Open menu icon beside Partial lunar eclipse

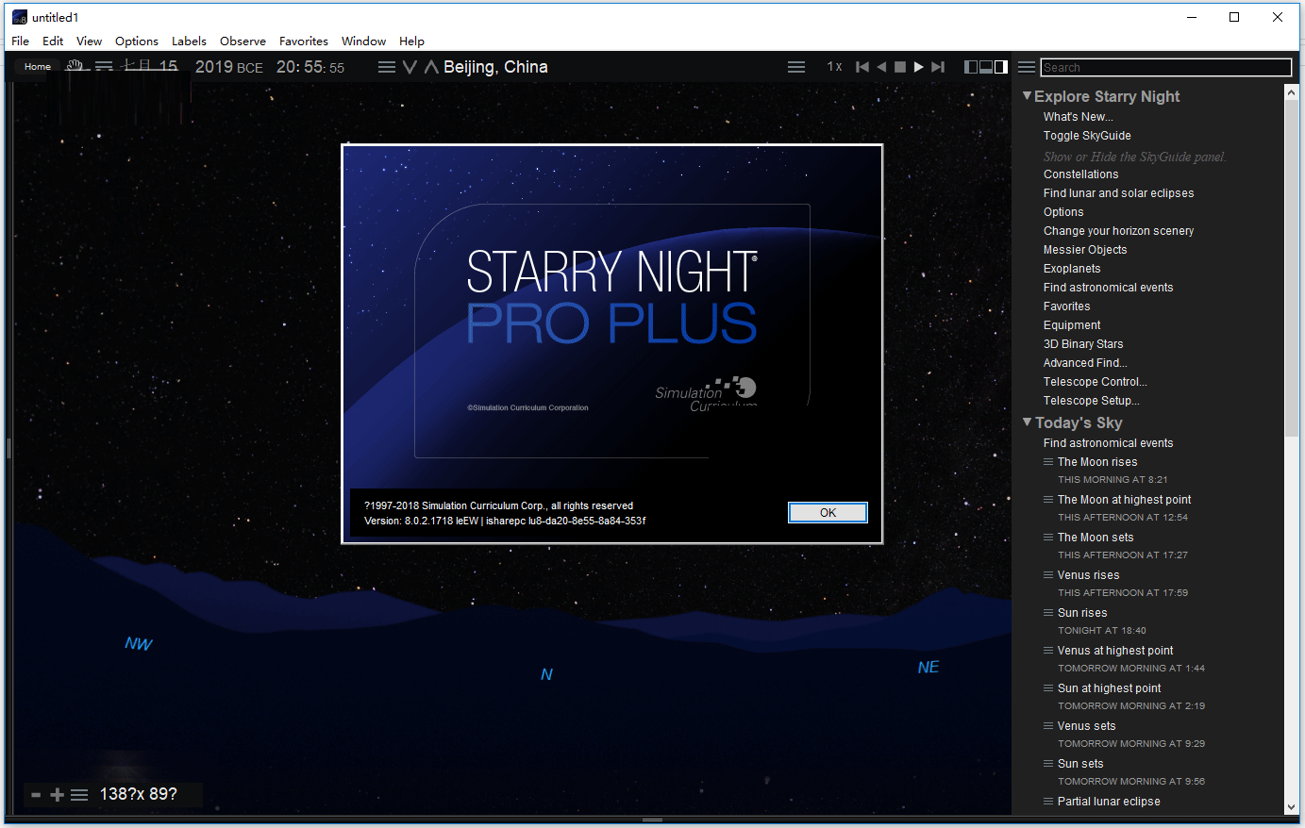[x=1048, y=802]
